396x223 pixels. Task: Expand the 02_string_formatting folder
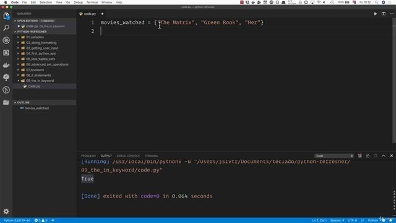(41, 43)
